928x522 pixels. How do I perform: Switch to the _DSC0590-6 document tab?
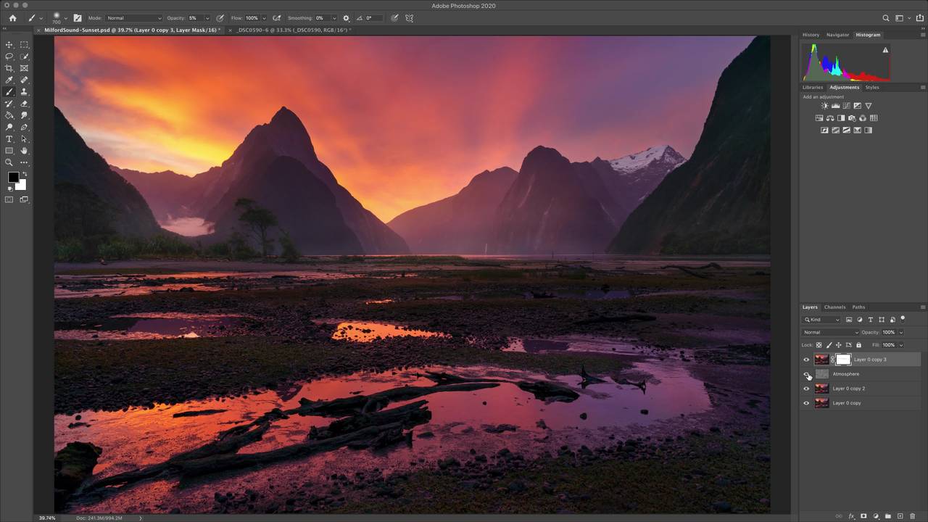coord(294,30)
